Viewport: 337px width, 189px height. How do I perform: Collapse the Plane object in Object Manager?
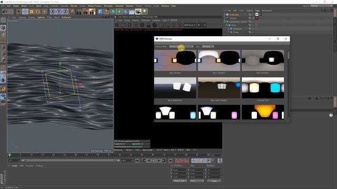point(227,25)
